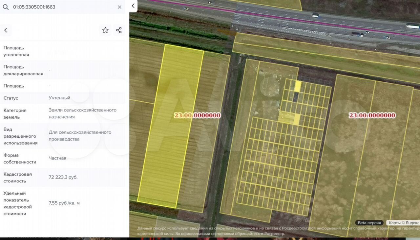Collapse the side info panel

point(133,6)
